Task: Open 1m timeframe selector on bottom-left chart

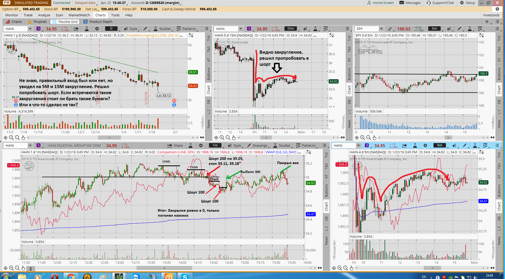Action: click(215, 145)
